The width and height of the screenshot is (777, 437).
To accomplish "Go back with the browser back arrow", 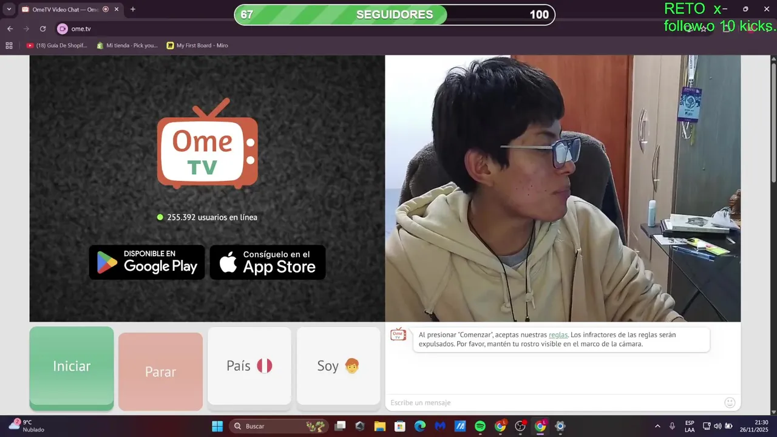I will 10,29.
